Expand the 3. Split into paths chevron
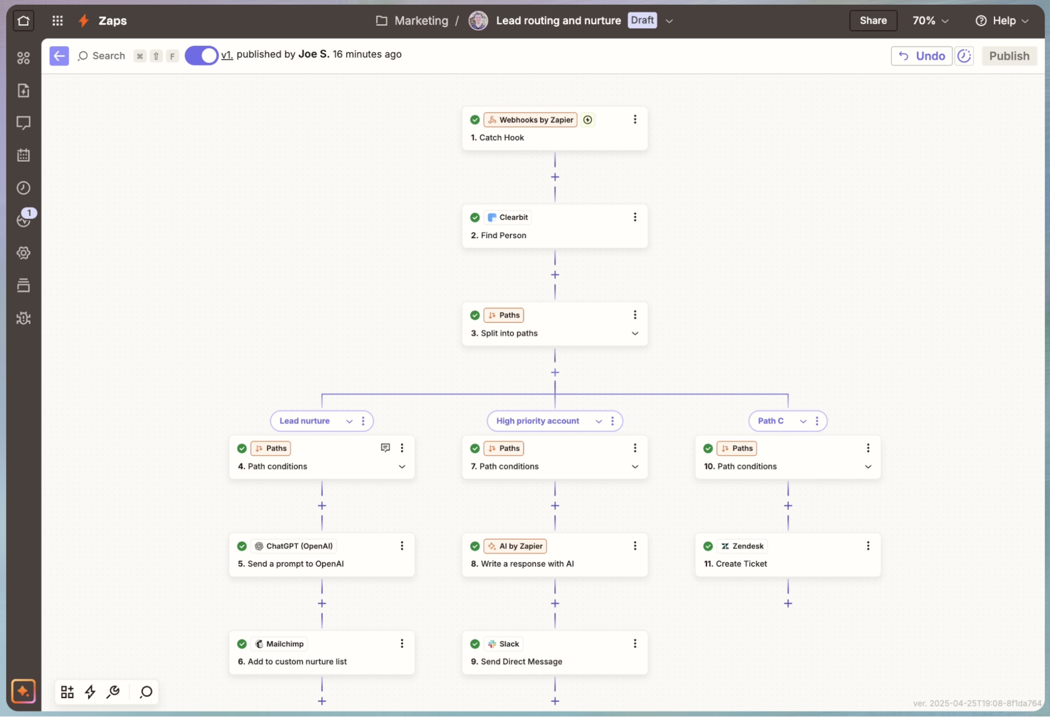Image resolution: width=1050 pixels, height=717 pixels. (635, 333)
